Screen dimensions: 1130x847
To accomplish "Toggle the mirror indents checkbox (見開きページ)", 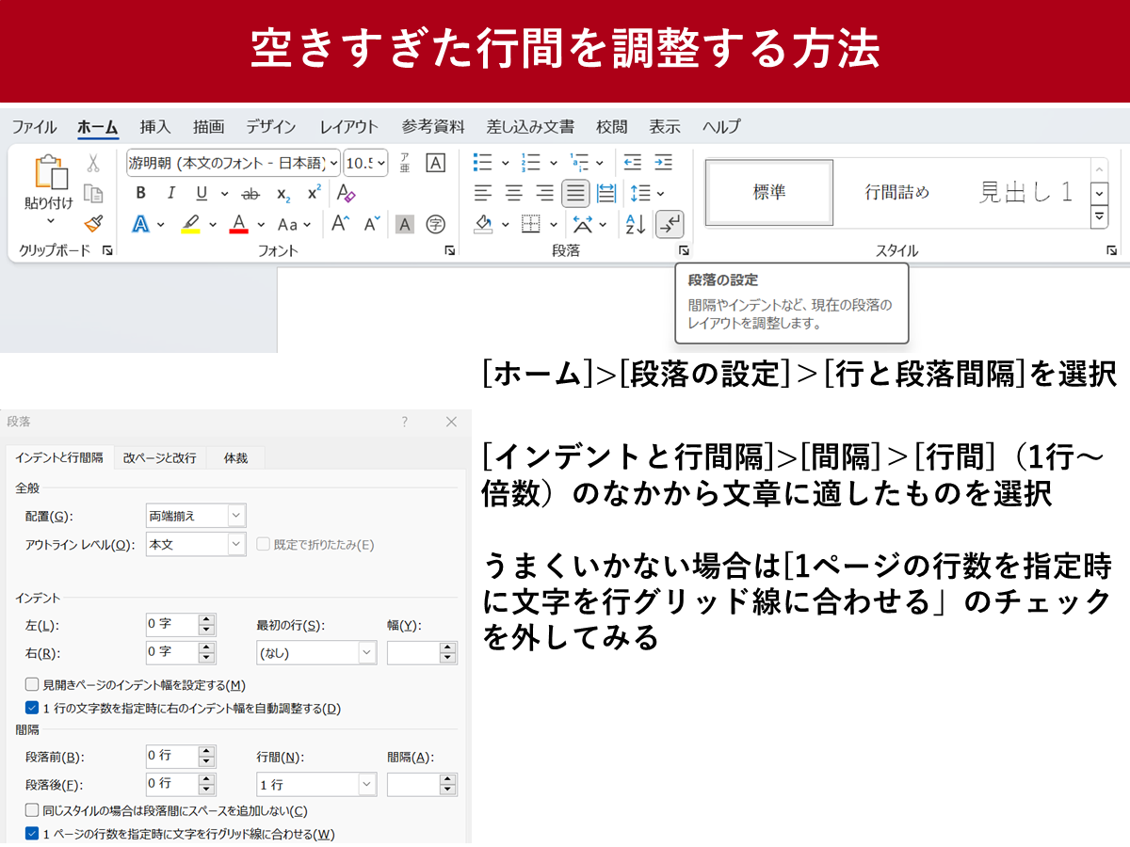I will [32, 685].
